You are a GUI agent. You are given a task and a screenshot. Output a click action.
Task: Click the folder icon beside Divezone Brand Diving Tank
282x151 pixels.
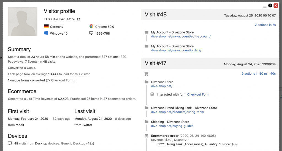pos(147,108)
